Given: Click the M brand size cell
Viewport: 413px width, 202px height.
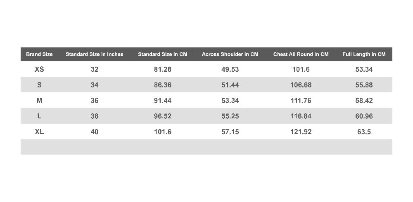Looking at the screenshot, I should click(39, 101).
